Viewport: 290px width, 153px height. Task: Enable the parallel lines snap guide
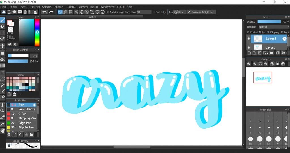click(65, 12)
